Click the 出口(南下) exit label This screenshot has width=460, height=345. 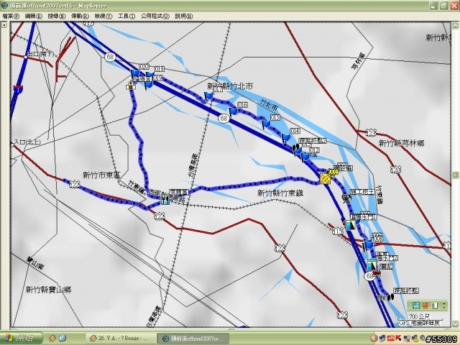(40, 54)
